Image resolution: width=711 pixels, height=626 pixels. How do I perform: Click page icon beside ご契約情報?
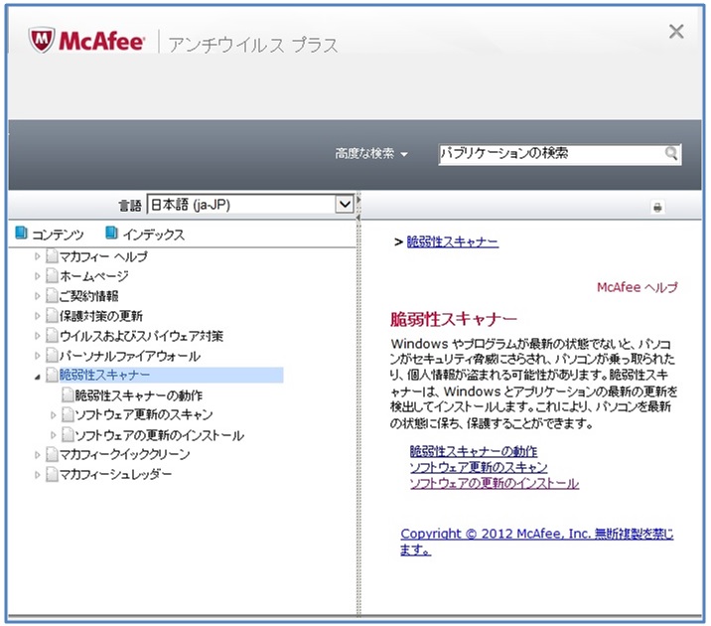tap(53, 295)
